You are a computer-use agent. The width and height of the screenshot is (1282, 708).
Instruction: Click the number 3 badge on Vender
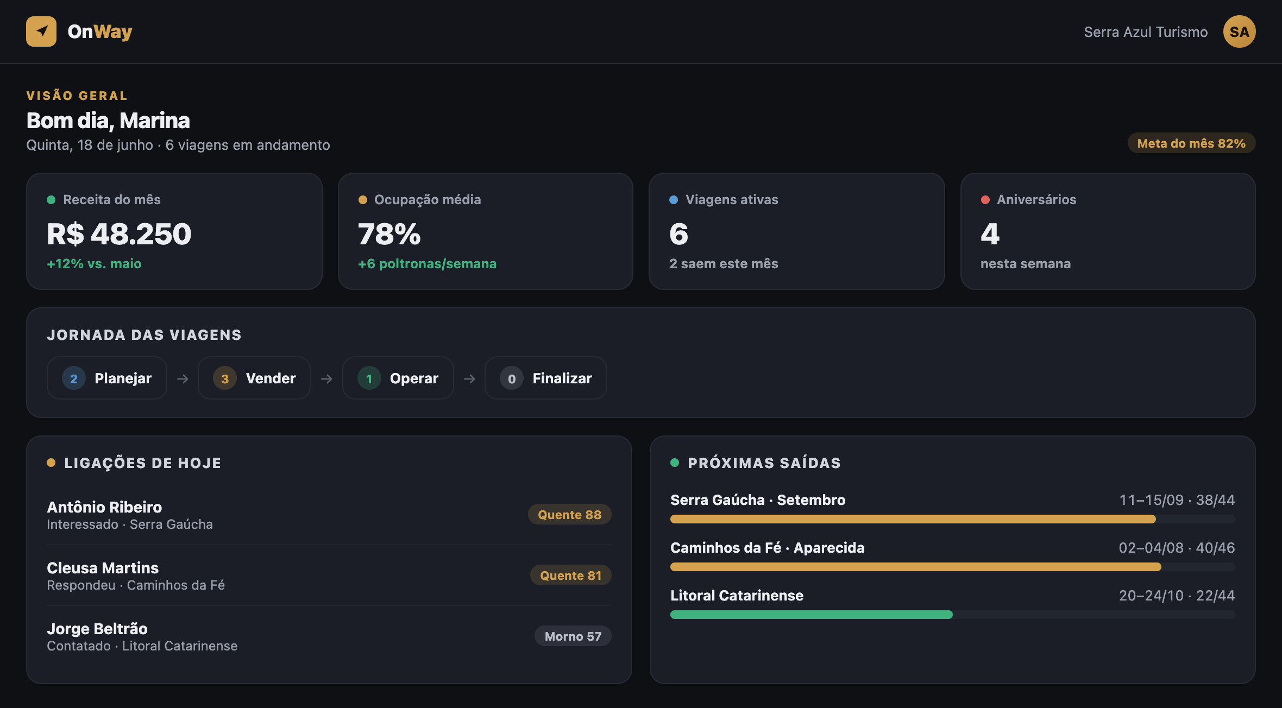(x=225, y=378)
